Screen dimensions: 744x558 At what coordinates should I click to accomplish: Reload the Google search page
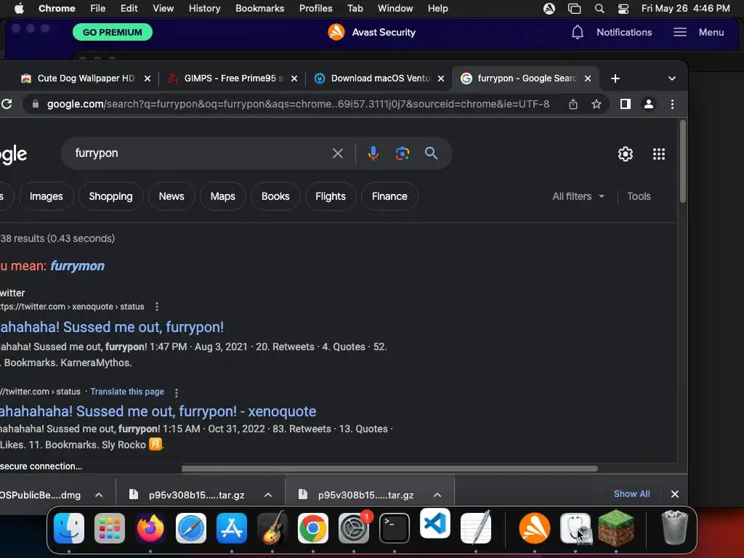click(7, 104)
